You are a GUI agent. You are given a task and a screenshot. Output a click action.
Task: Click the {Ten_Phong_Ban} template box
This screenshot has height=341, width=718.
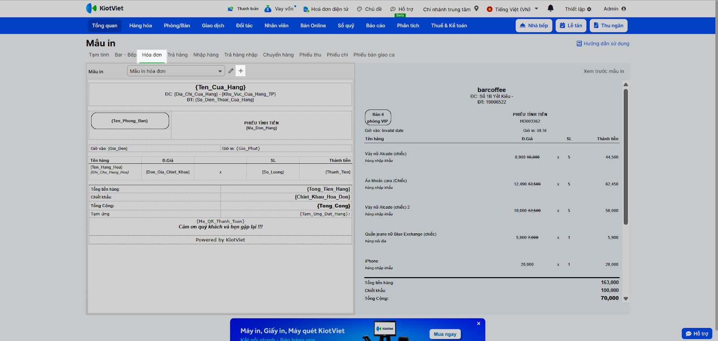point(130,121)
